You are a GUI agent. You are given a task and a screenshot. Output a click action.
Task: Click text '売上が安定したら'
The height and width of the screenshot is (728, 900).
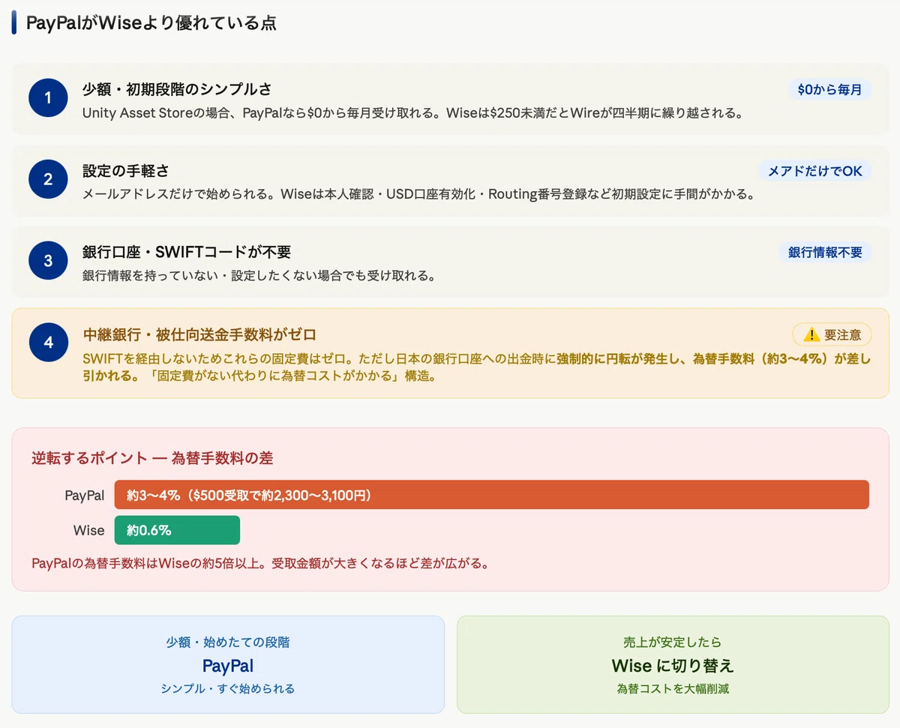pos(673,642)
